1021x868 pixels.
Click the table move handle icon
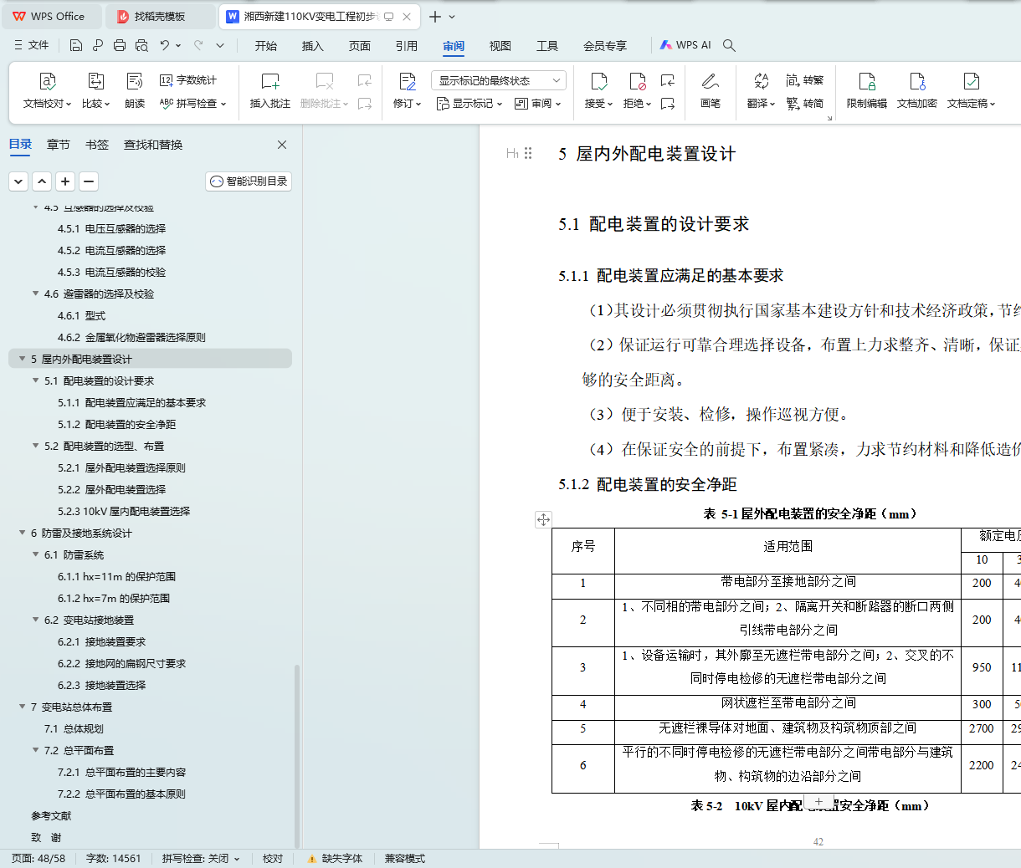tap(543, 519)
